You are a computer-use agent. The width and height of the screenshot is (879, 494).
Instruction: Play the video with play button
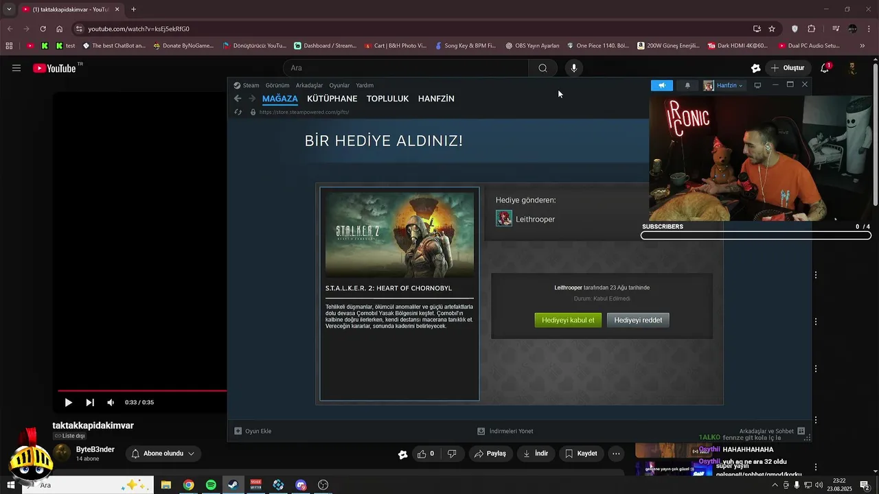pyautogui.click(x=68, y=403)
